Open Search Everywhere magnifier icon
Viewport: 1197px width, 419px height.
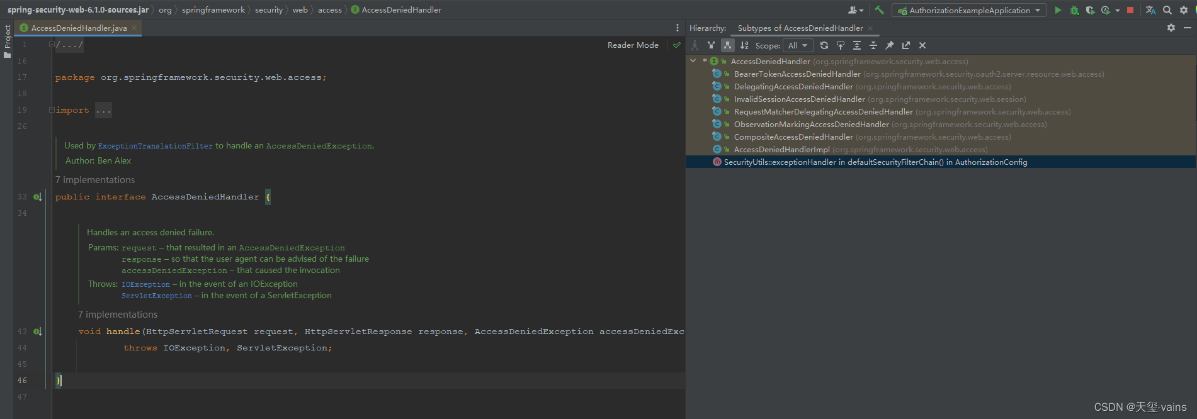[x=1167, y=10]
